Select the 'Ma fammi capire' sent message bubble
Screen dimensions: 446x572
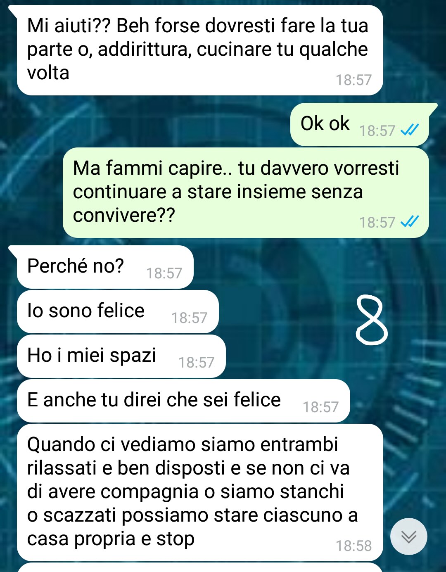(x=246, y=192)
